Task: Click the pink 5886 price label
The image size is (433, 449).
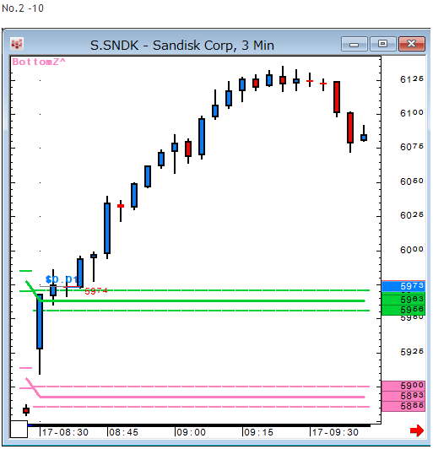Action: click(x=403, y=406)
